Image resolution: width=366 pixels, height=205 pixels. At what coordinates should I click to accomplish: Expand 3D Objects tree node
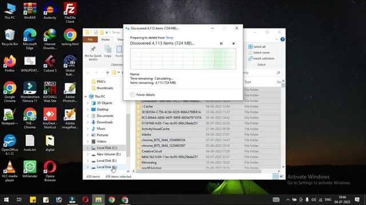[x=88, y=103]
